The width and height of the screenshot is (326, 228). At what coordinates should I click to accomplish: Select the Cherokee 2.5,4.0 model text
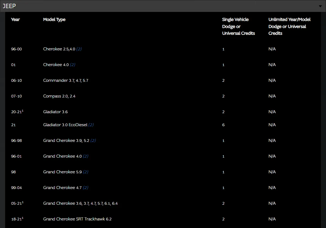coord(59,49)
